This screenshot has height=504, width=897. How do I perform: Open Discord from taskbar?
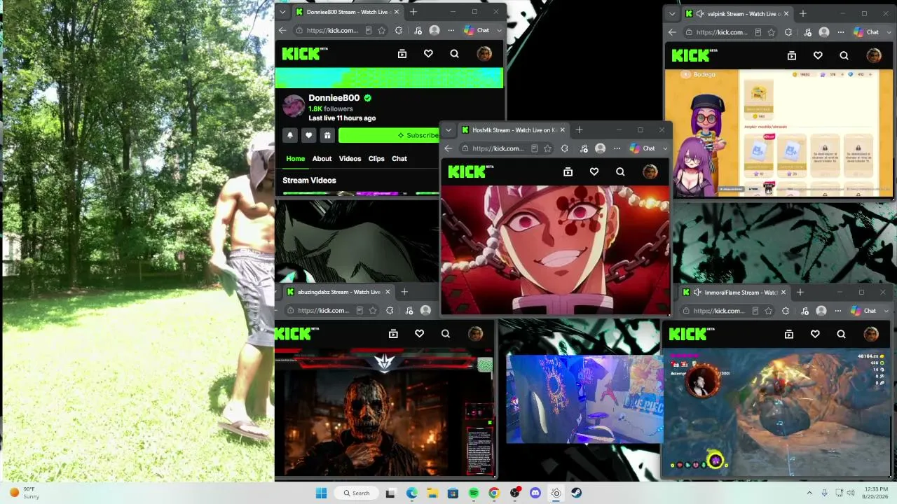pyautogui.click(x=535, y=493)
